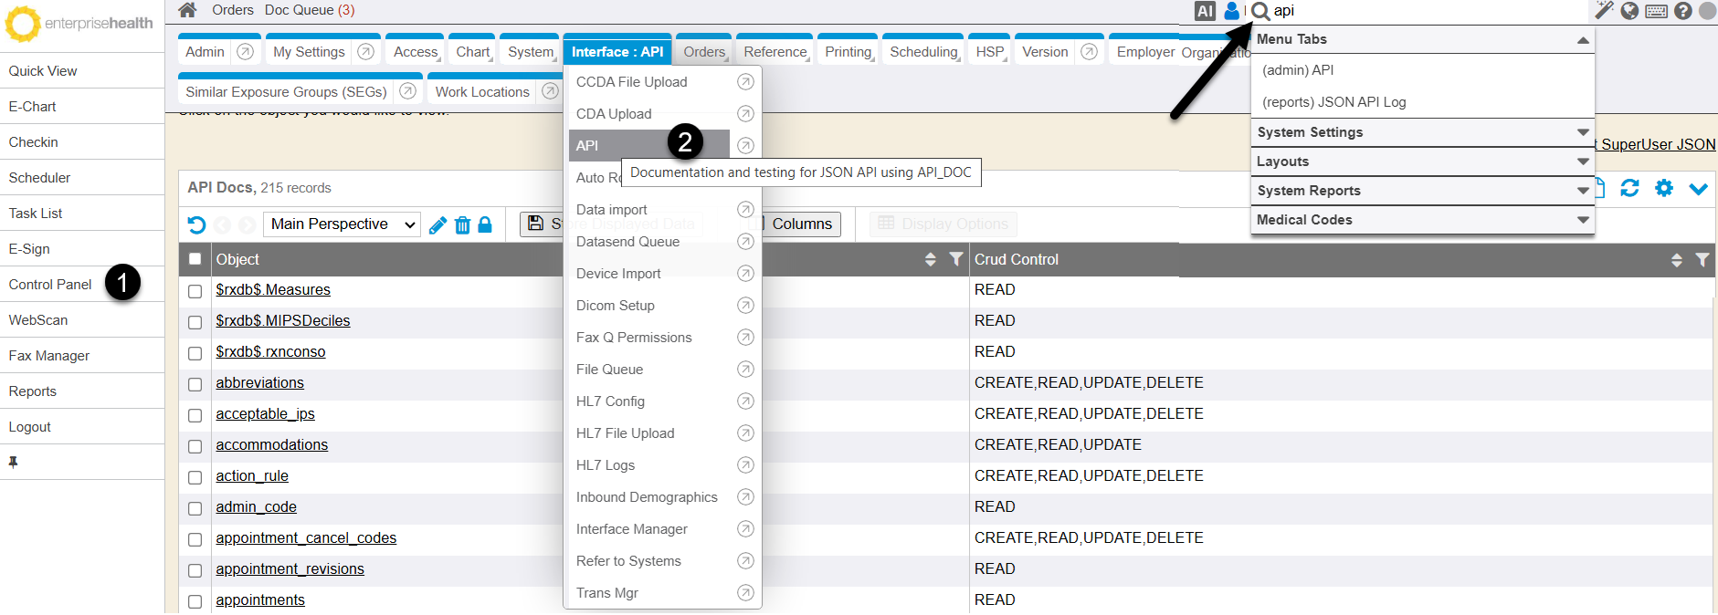The height and width of the screenshot is (615, 1718).
Task: Click the home icon in the top bar
Action: (x=187, y=10)
